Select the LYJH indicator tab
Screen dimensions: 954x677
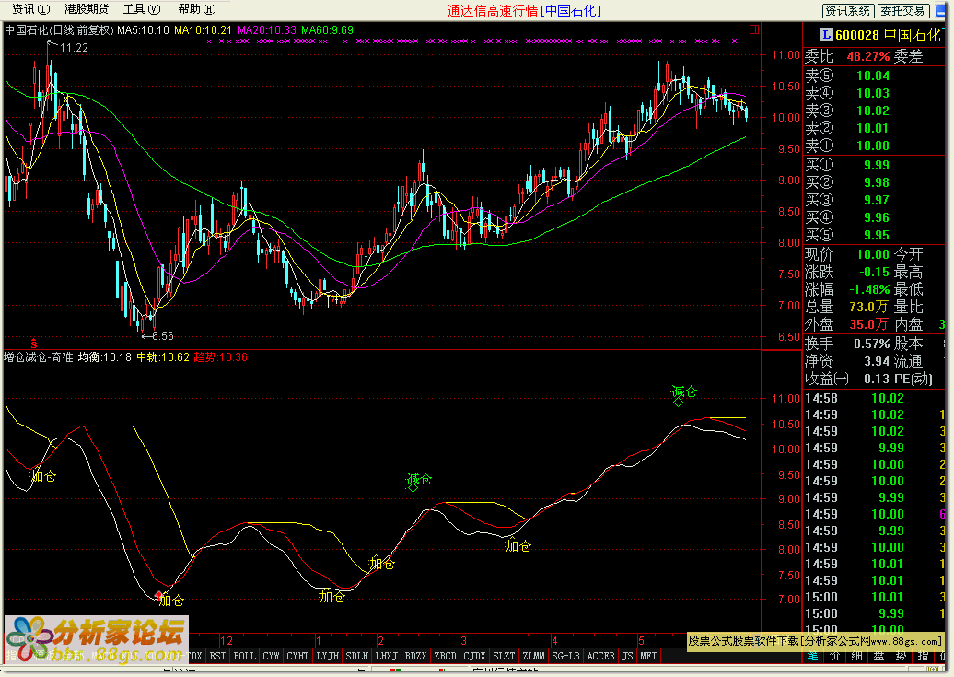327,656
